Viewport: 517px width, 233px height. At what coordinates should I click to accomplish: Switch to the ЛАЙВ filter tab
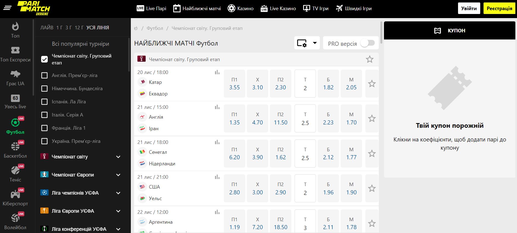click(x=47, y=28)
